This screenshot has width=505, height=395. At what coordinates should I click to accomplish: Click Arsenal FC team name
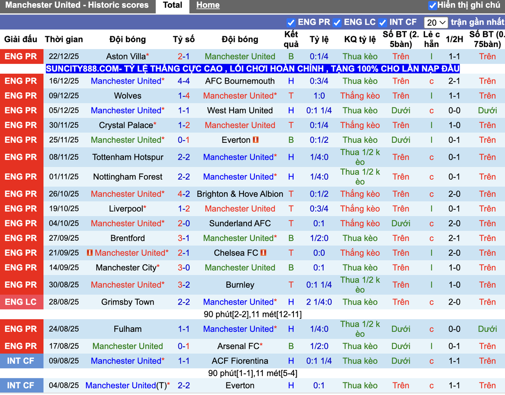point(238,346)
